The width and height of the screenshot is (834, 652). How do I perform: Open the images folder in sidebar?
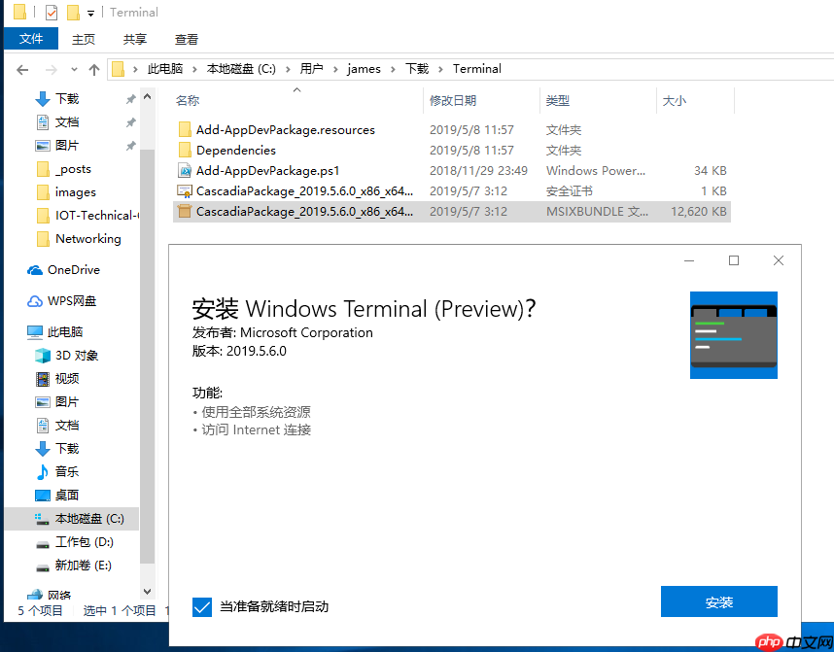coord(76,192)
